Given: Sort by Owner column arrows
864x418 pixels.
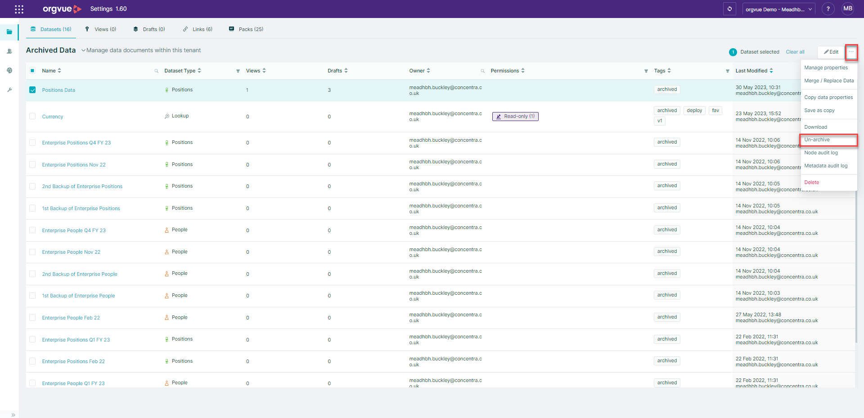Looking at the screenshot, I should click(x=428, y=71).
